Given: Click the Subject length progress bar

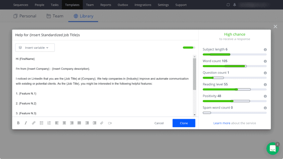Looking at the screenshot, I should pos(234,54).
